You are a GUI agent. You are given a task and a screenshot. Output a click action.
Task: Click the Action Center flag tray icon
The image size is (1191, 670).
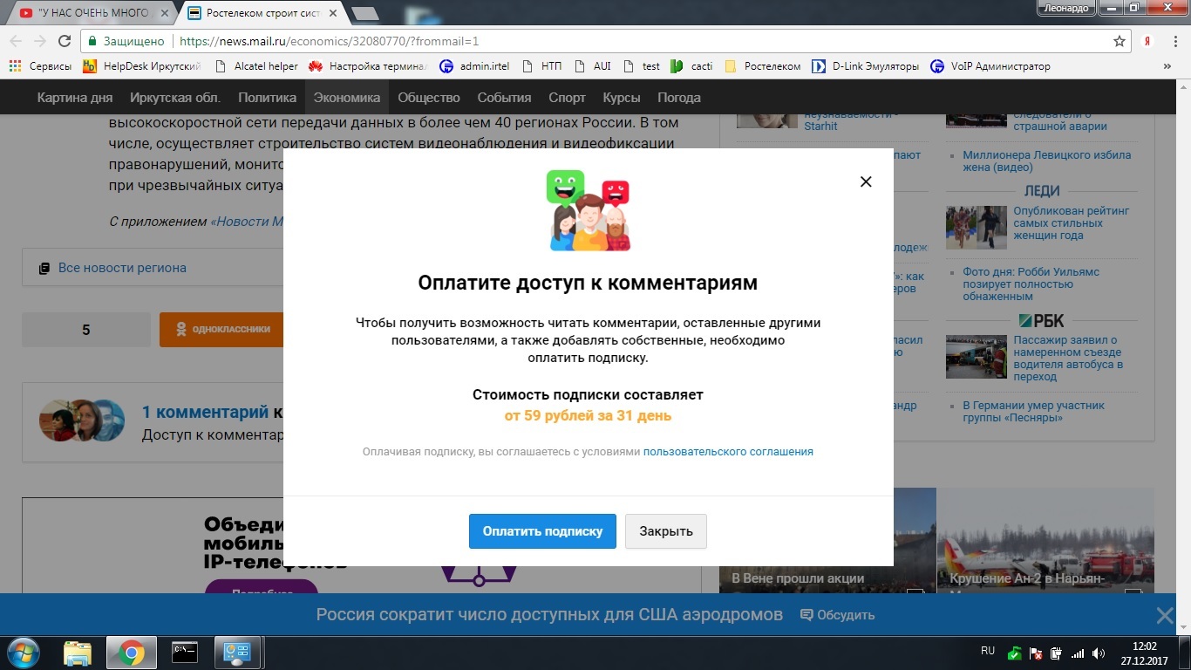point(1036,653)
